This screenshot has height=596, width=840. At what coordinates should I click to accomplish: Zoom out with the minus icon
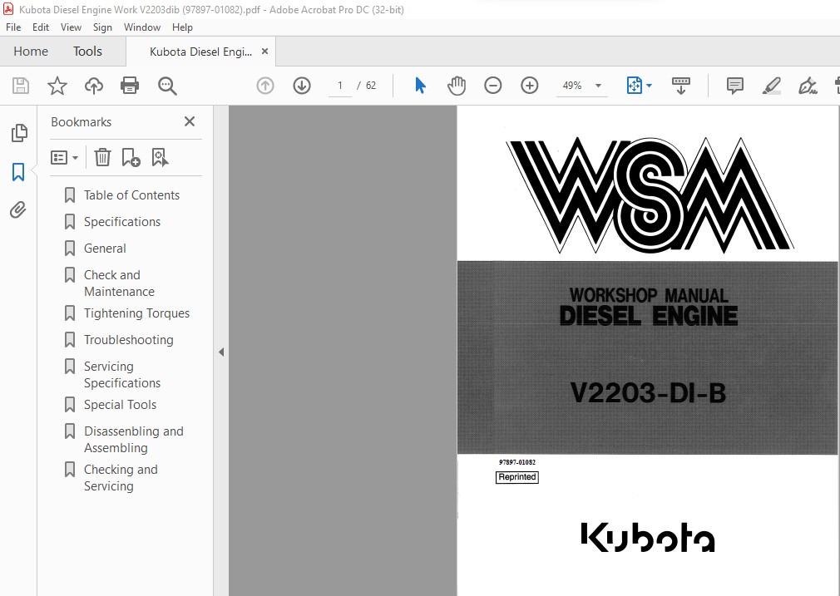pos(493,86)
